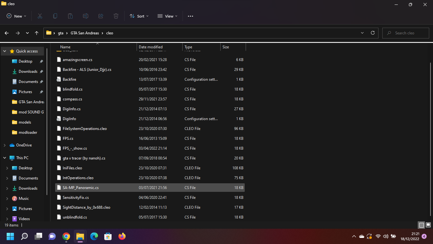The height and width of the screenshot is (244, 433).
Task: Click the volume speaker tray icon
Action: click(386, 236)
